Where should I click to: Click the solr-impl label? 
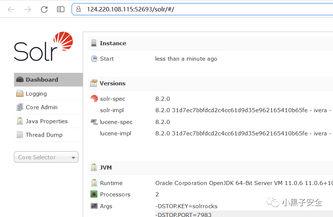click(112, 110)
